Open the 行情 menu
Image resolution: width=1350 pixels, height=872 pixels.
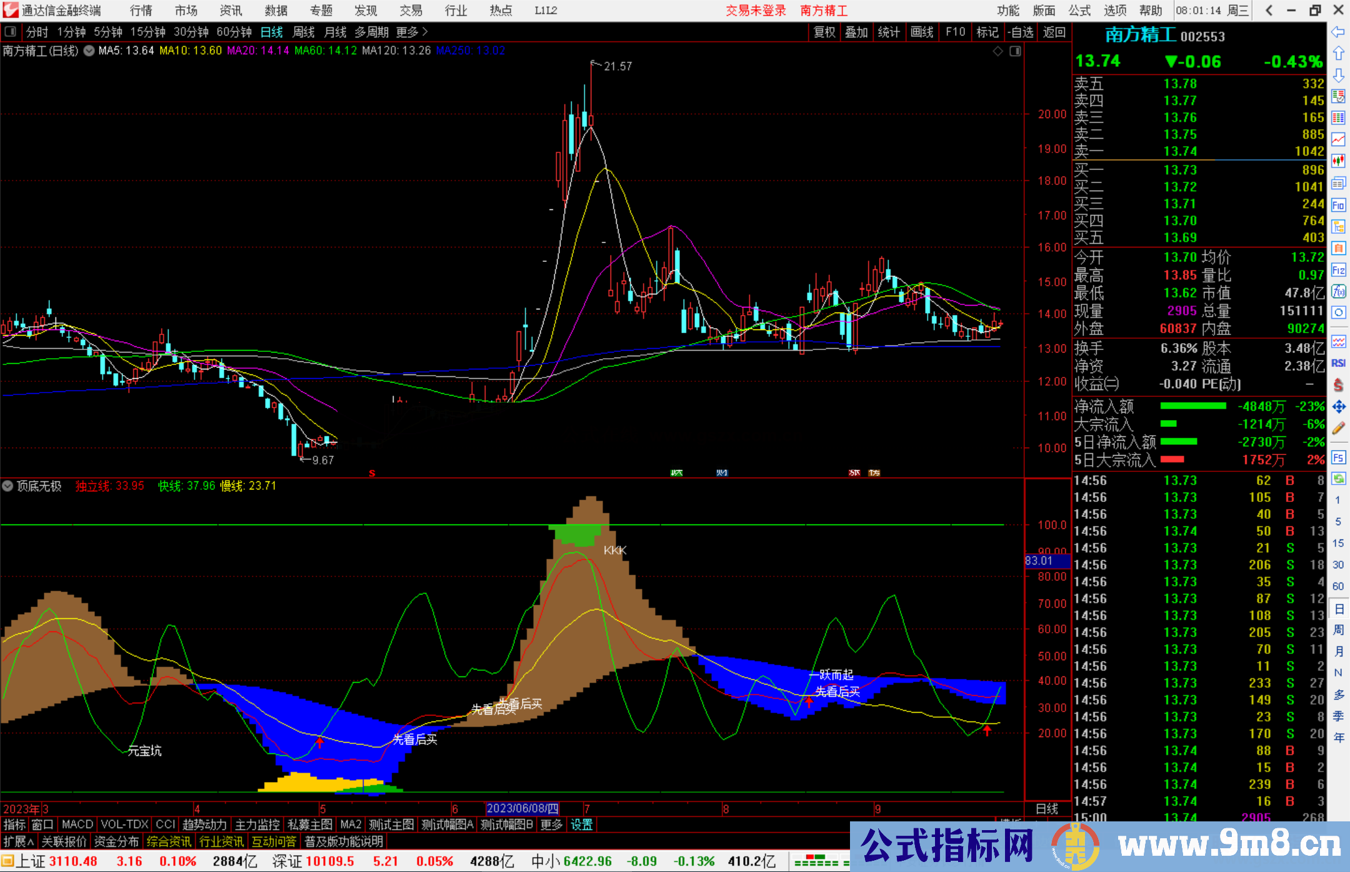click(x=141, y=11)
